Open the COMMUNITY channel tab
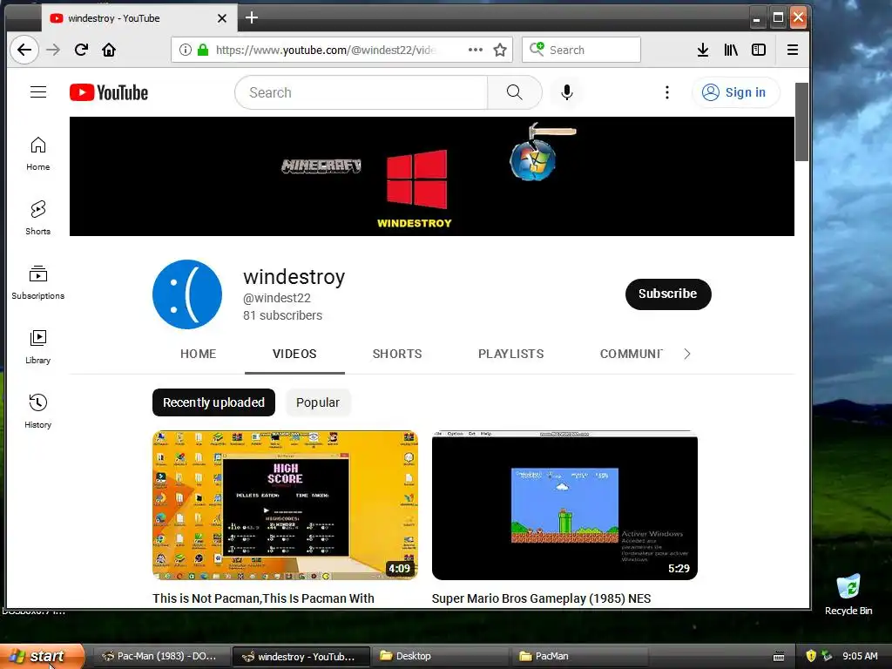The height and width of the screenshot is (669, 892). 632,354
